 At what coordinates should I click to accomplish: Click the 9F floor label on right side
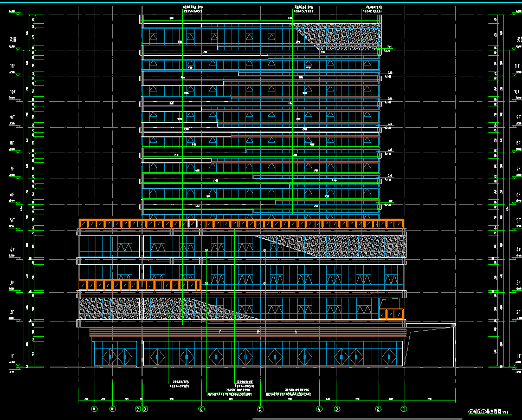(518, 117)
